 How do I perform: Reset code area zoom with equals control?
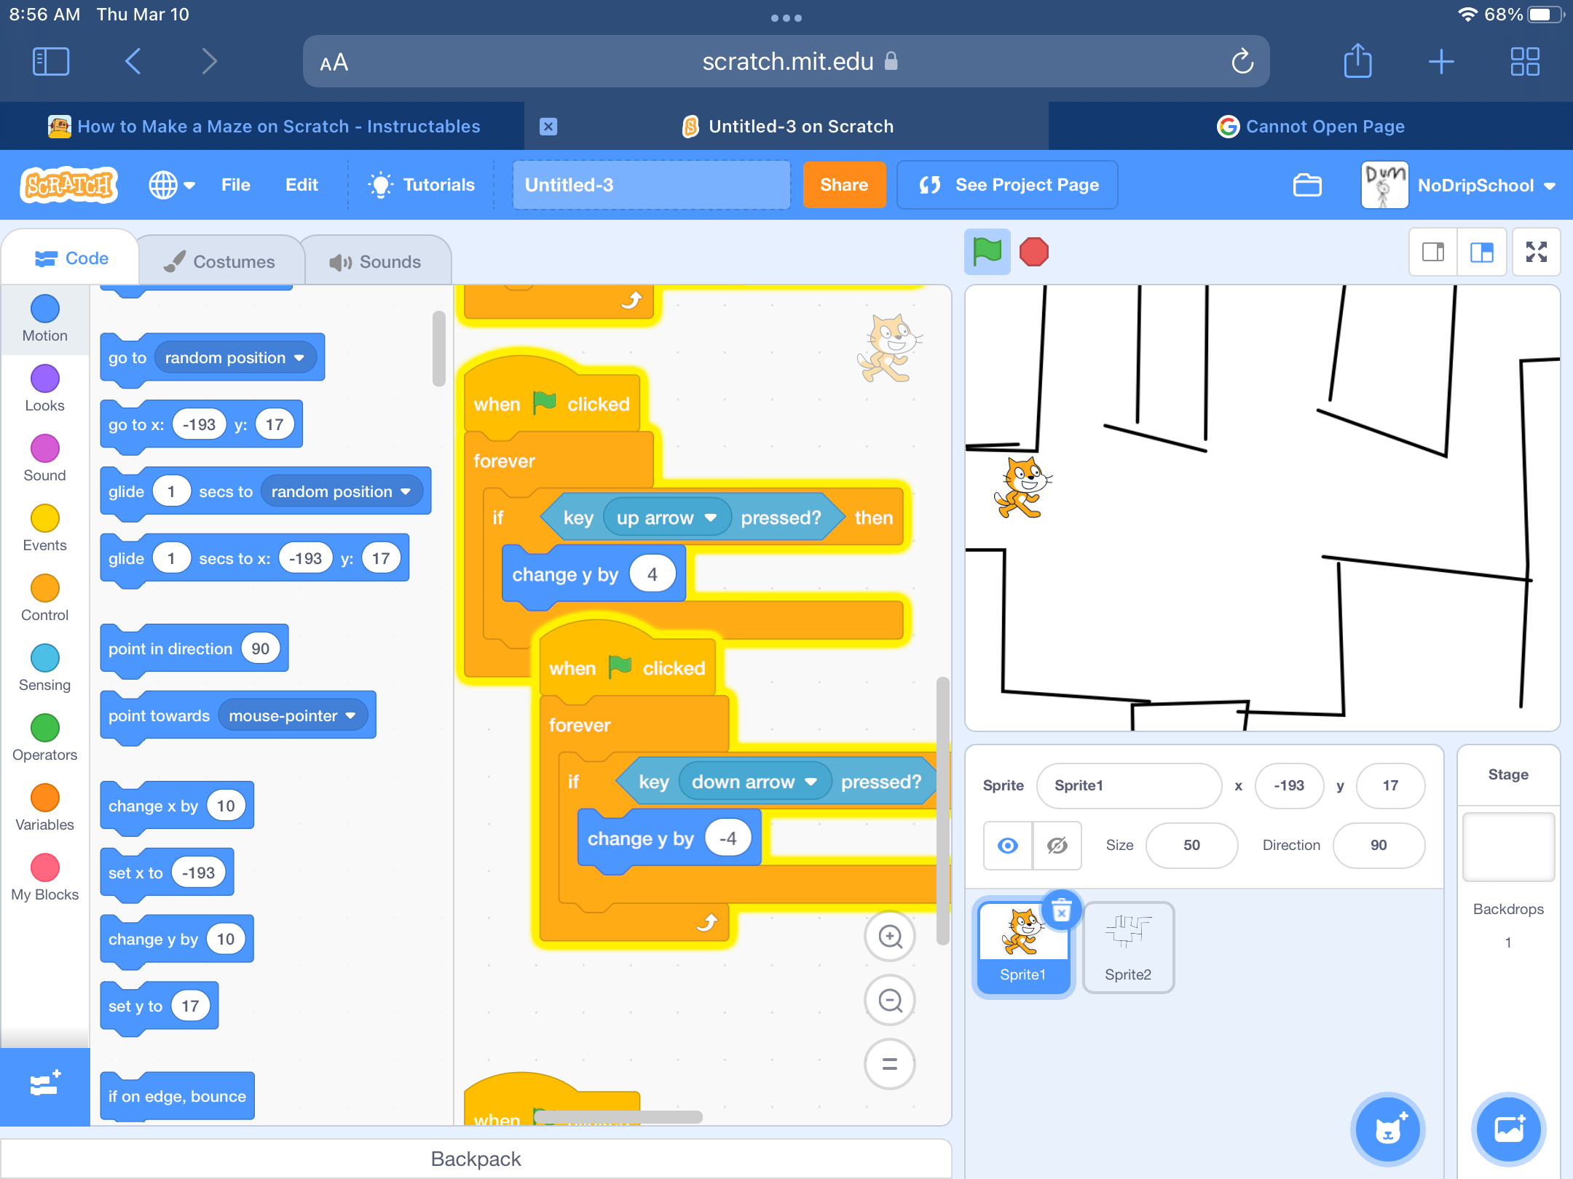pos(889,1064)
